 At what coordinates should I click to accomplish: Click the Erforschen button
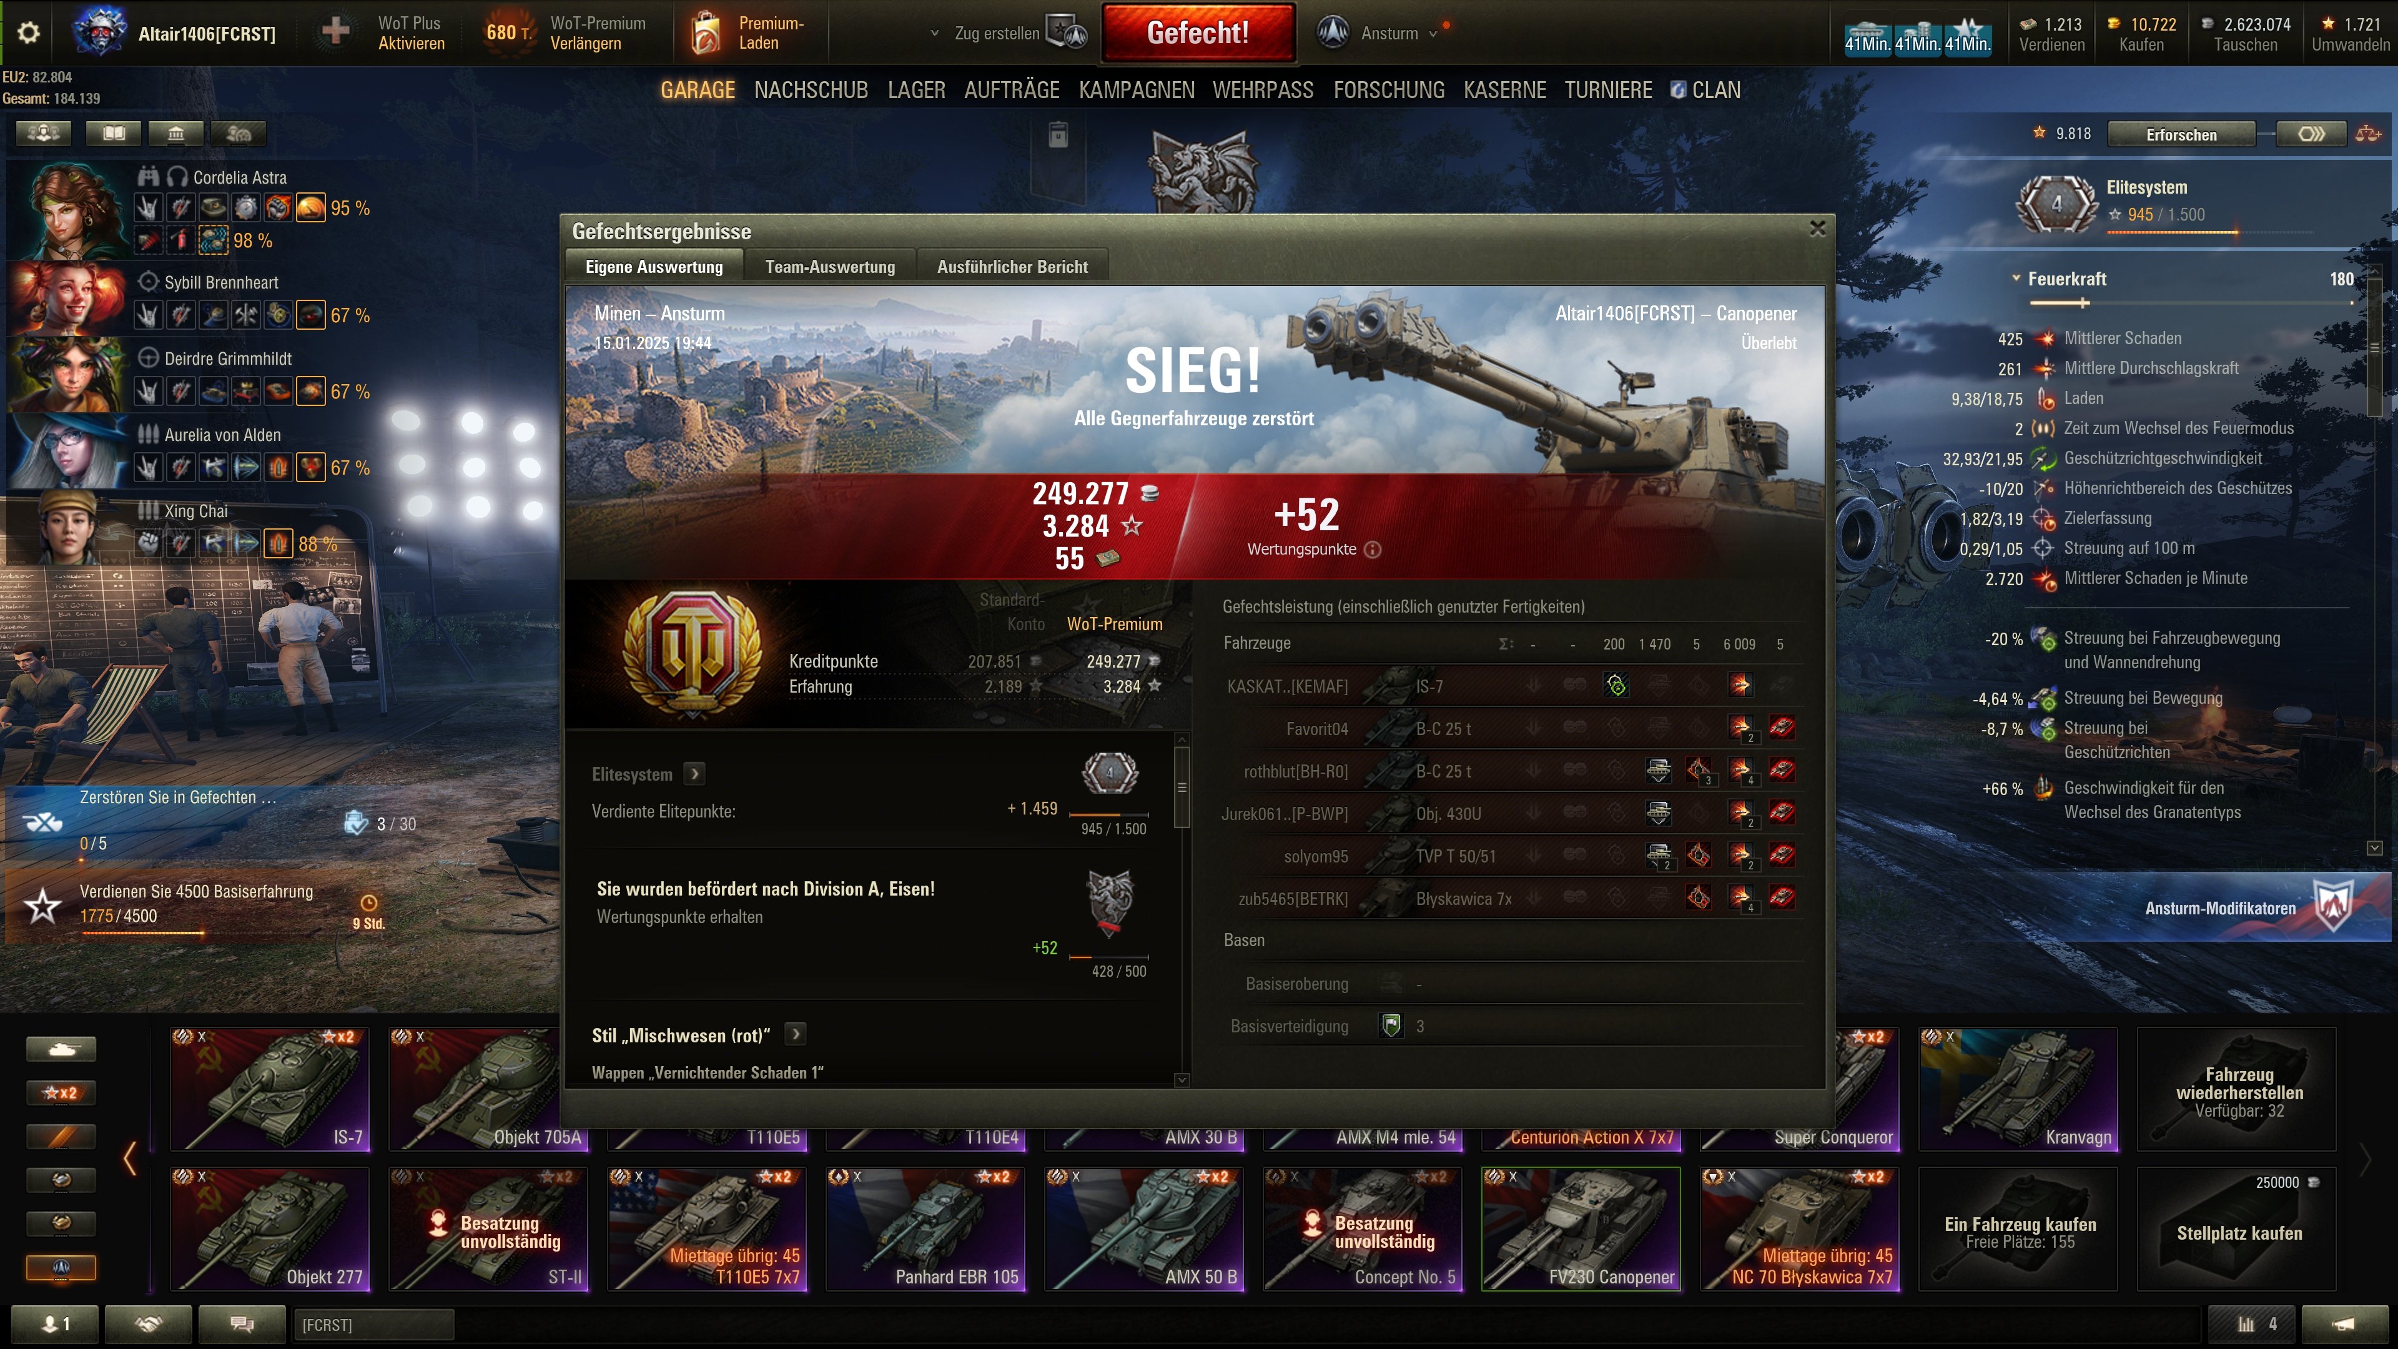pos(2181,134)
